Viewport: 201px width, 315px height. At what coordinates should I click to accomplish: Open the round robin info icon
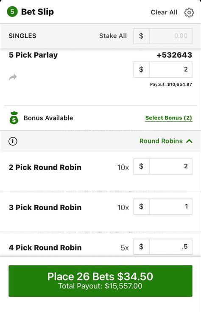point(13,141)
